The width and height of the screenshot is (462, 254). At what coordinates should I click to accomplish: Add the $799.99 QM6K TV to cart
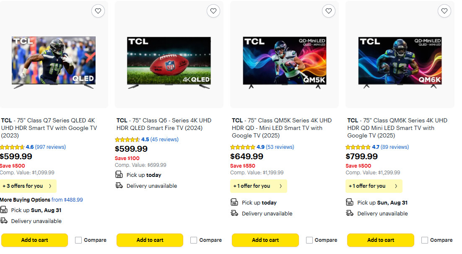pyautogui.click(x=380, y=240)
